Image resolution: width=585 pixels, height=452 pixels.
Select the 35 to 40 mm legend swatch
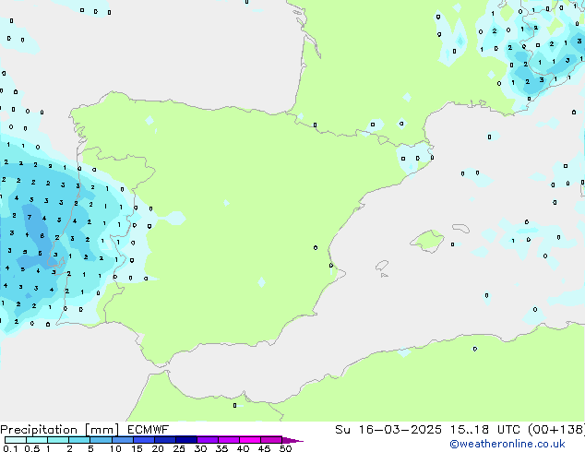tap(229, 440)
